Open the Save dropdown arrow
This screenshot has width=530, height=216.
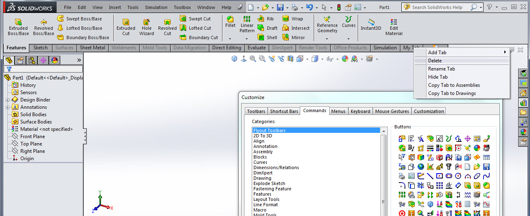[287, 7]
